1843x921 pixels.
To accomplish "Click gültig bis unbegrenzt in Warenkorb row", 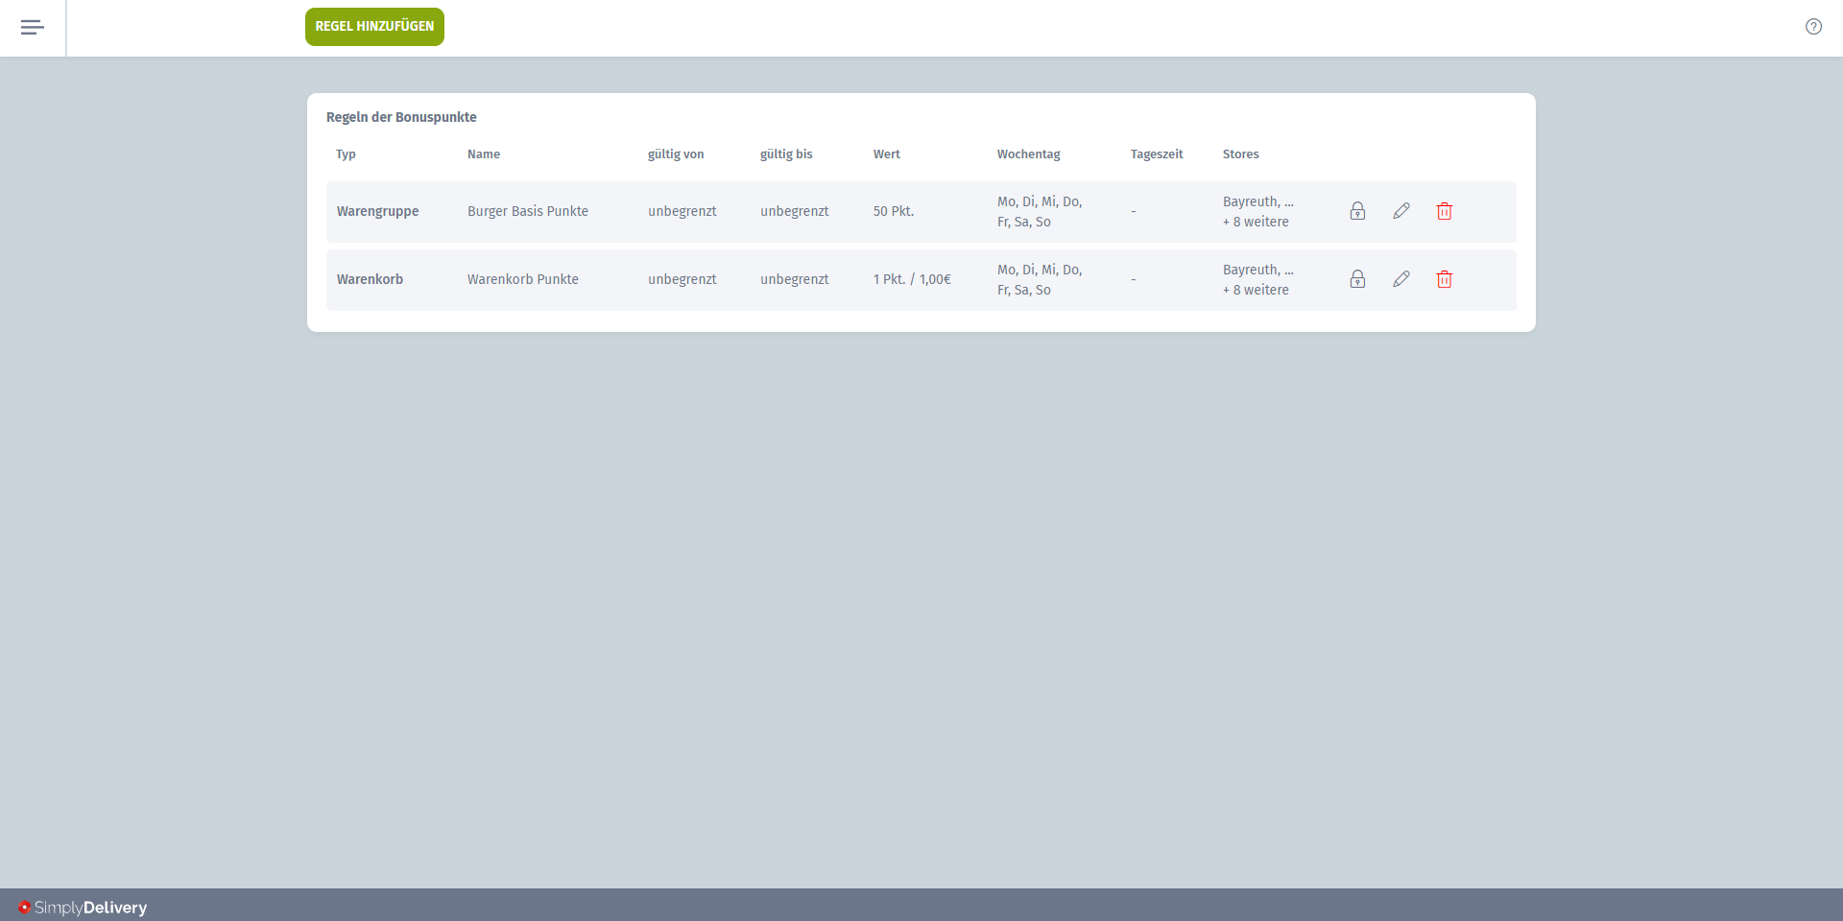I will (x=795, y=279).
